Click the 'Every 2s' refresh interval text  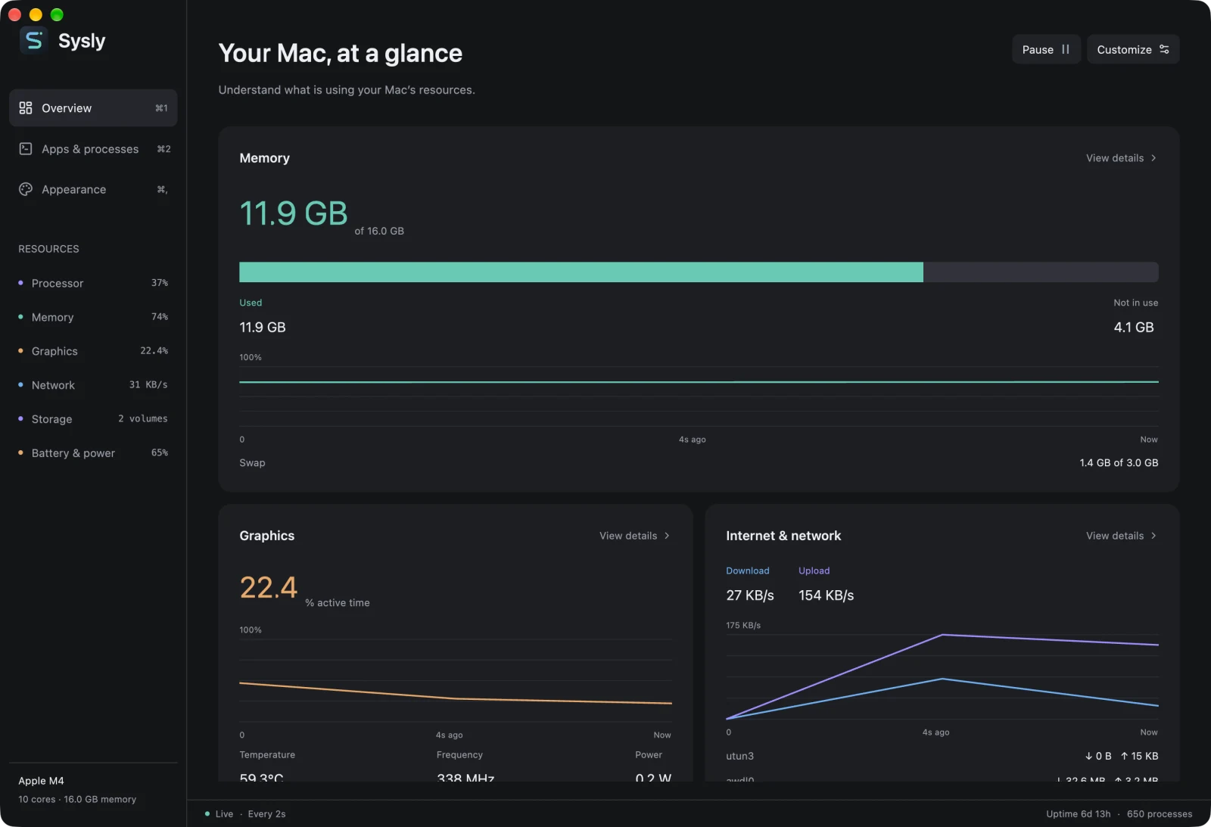(x=266, y=814)
